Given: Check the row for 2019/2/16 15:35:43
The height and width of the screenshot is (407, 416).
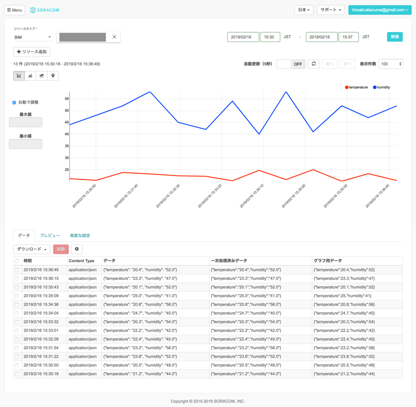Looking at the screenshot, I should coord(17,287).
